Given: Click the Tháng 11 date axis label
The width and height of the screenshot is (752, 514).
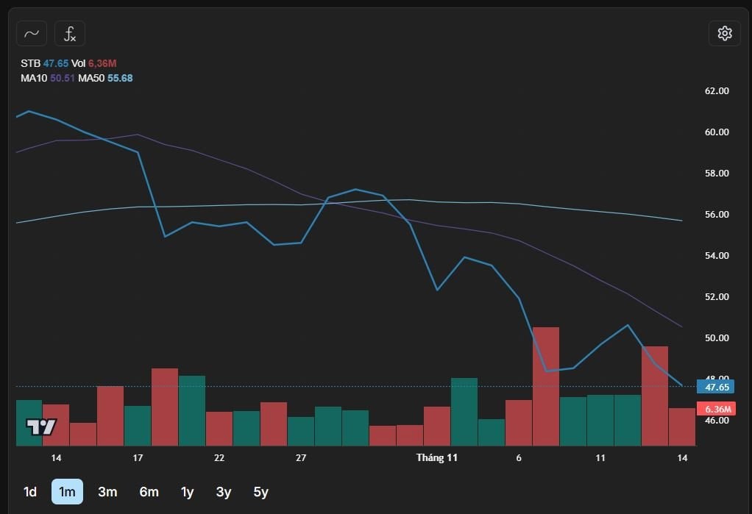Looking at the screenshot, I should tap(436, 458).
